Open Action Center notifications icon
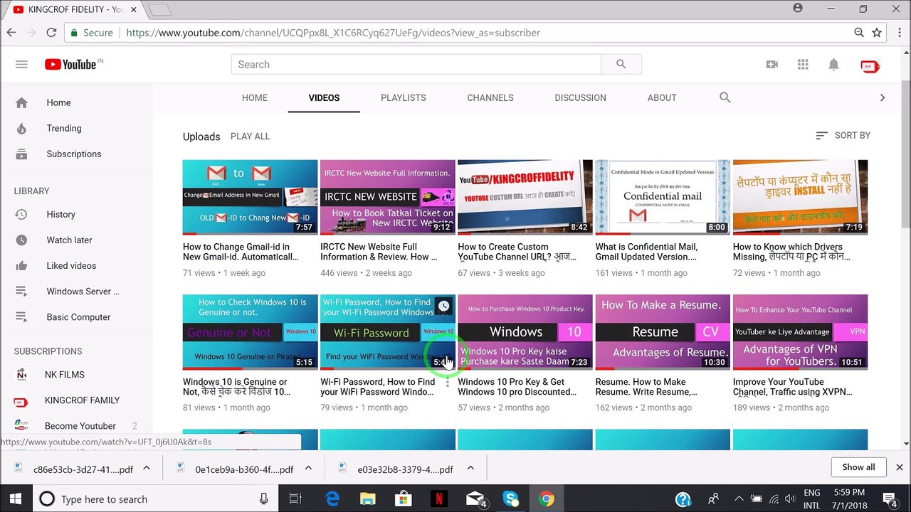The width and height of the screenshot is (911, 512). click(x=889, y=498)
